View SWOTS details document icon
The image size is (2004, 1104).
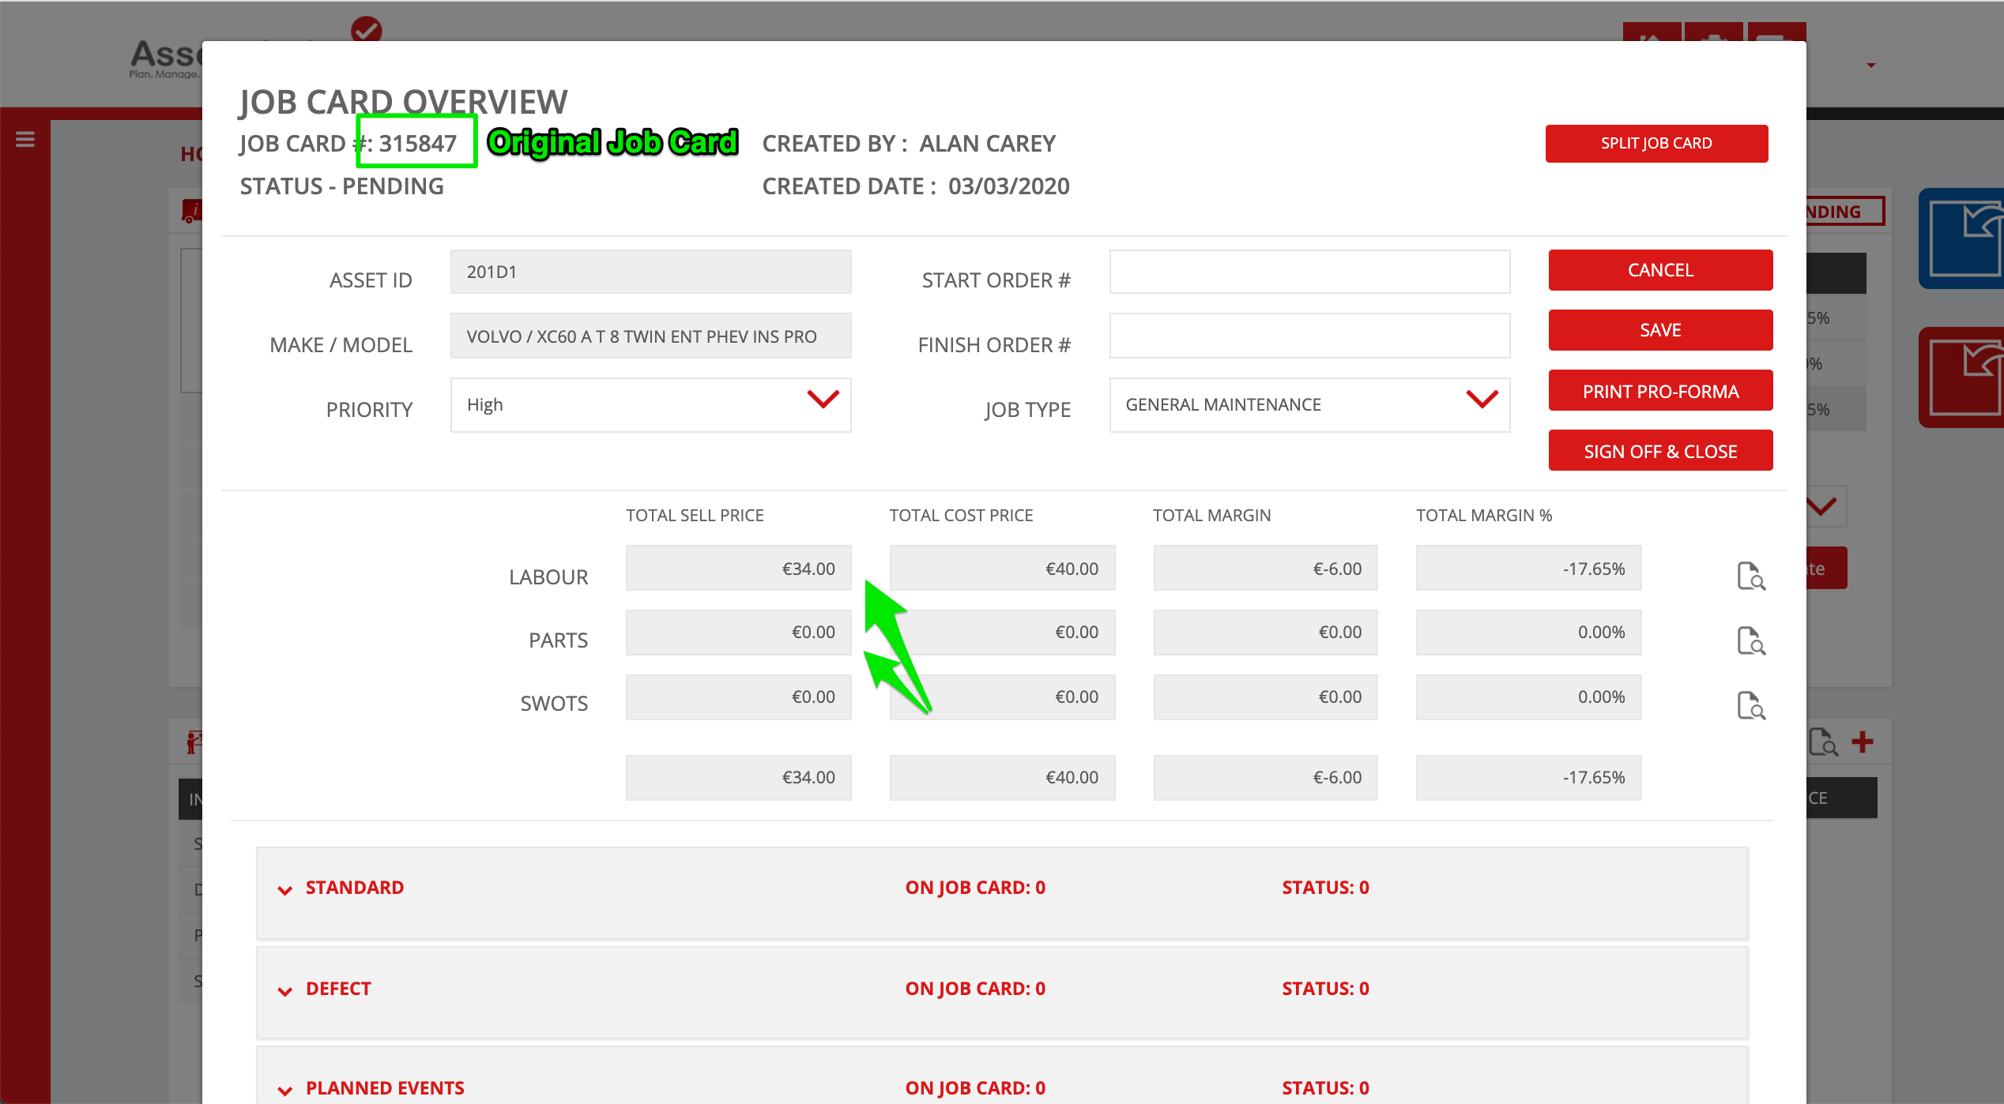1751,706
